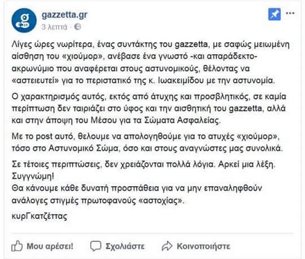Open the three-dot post options menu
This screenshot has width=305, height=259.
click(290, 13)
